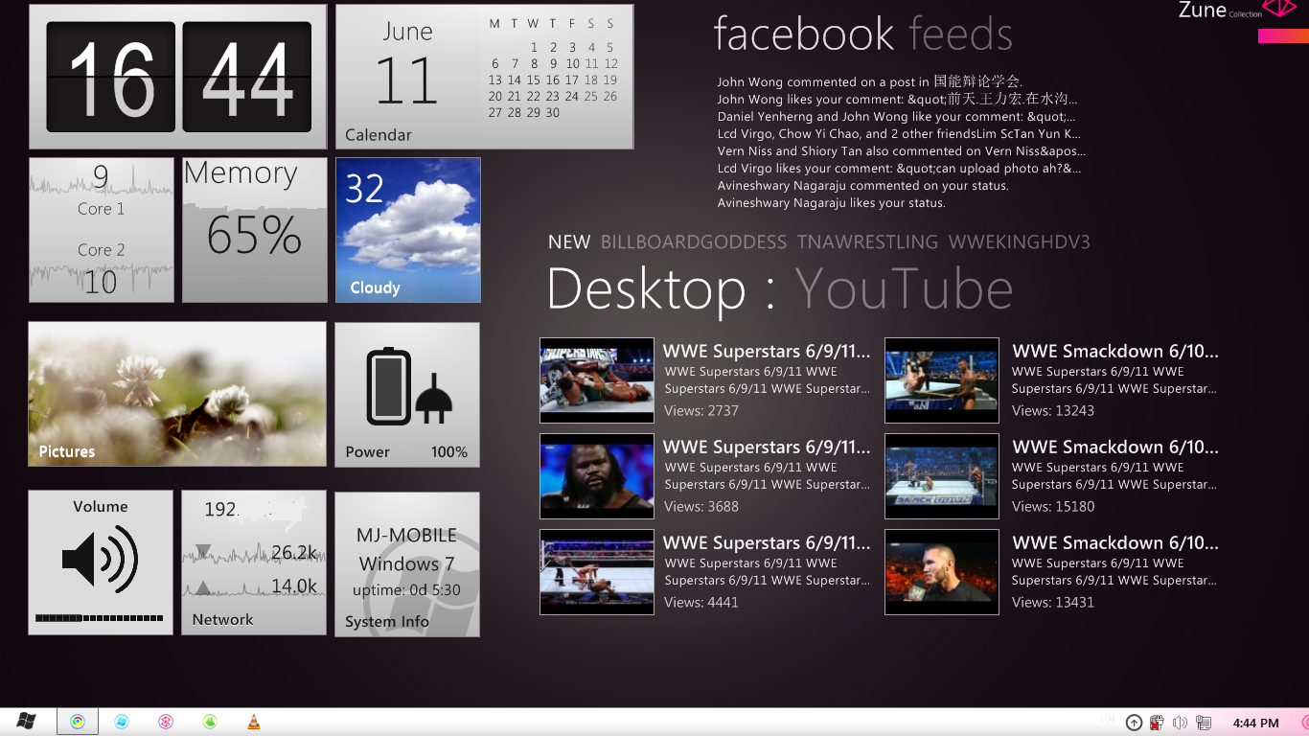Switch to the TNAWRESTLING tab
The image size is (1309, 736).
(868, 242)
